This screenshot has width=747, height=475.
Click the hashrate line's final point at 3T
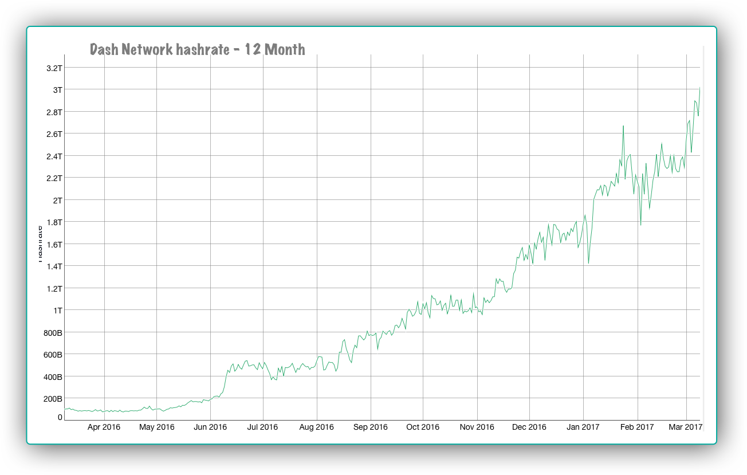pyautogui.click(x=699, y=88)
